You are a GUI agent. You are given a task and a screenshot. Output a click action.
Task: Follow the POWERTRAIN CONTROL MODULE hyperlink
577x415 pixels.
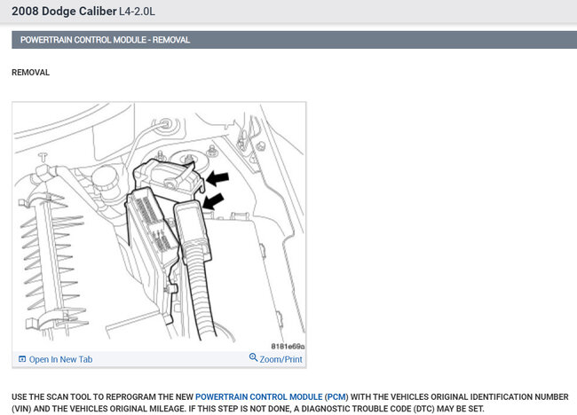(258, 397)
